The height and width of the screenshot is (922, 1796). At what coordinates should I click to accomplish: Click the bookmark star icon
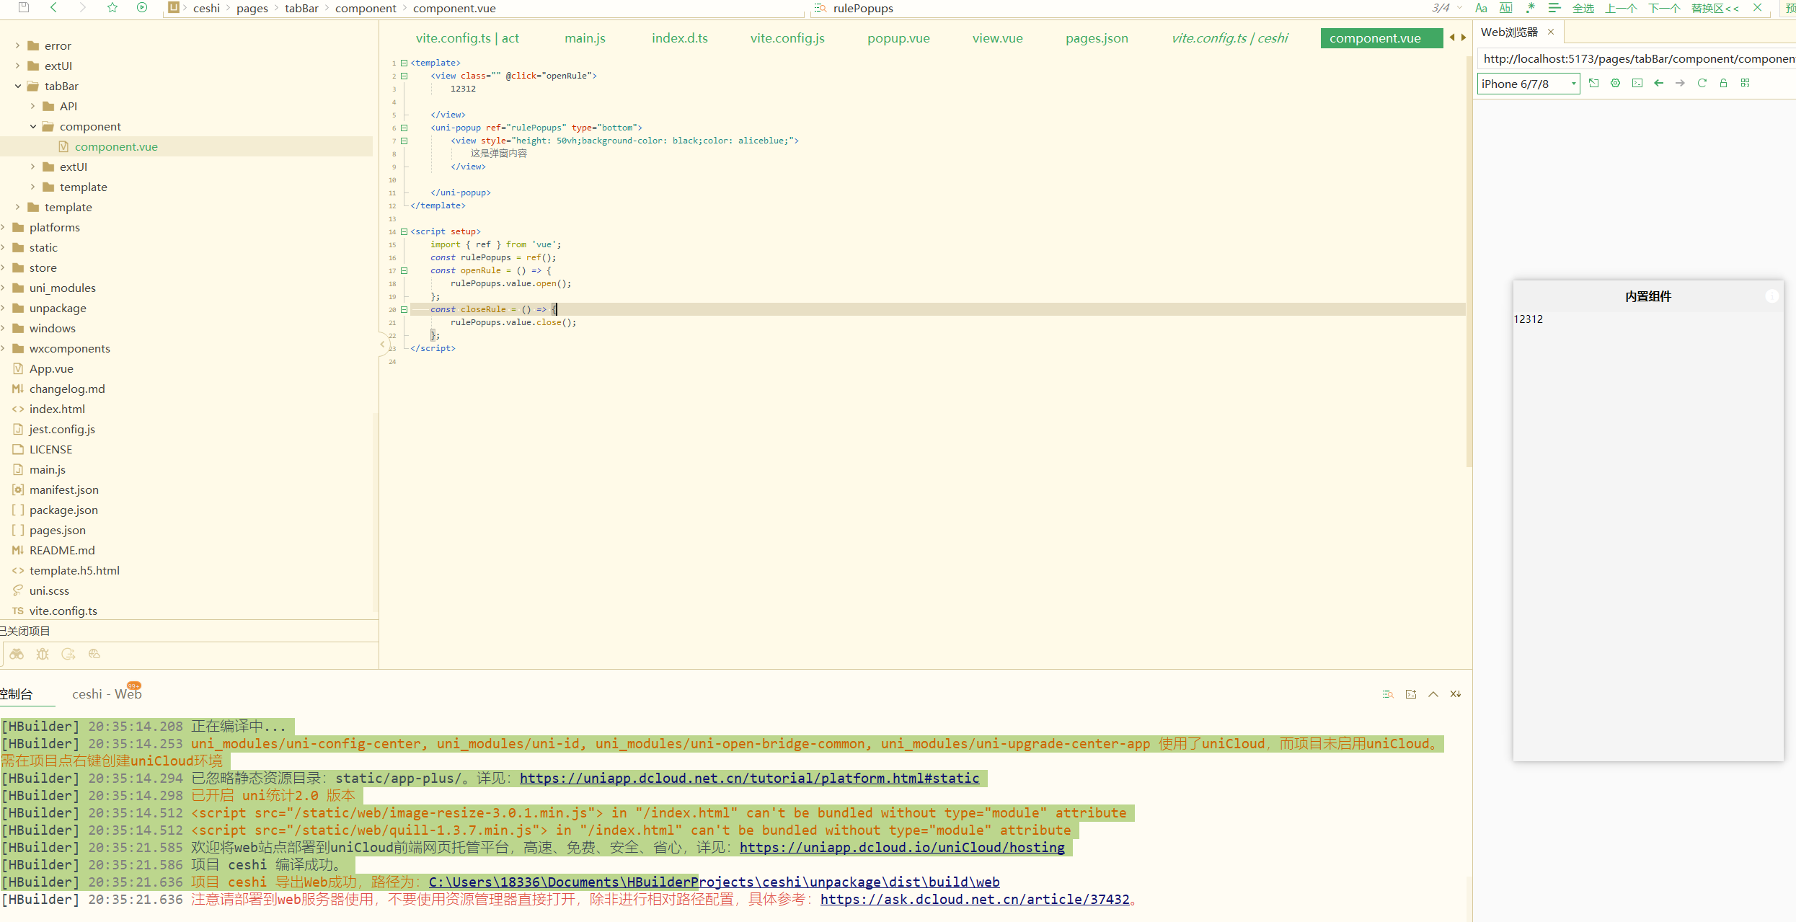112,8
